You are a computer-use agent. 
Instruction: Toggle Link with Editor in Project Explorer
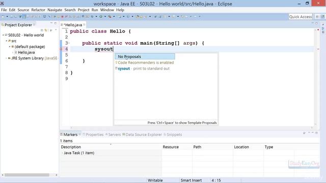pyautogui.click(x=46, y=30)
